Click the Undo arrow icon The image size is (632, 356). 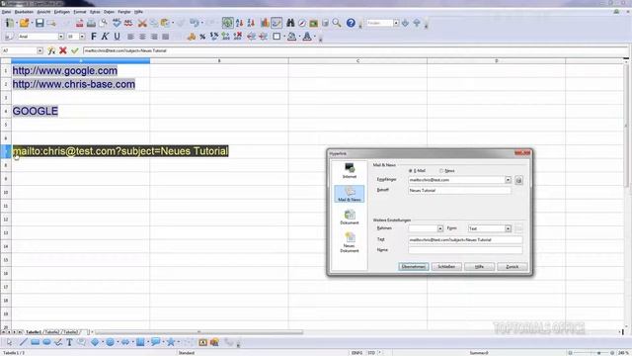[x=195, y=23]
